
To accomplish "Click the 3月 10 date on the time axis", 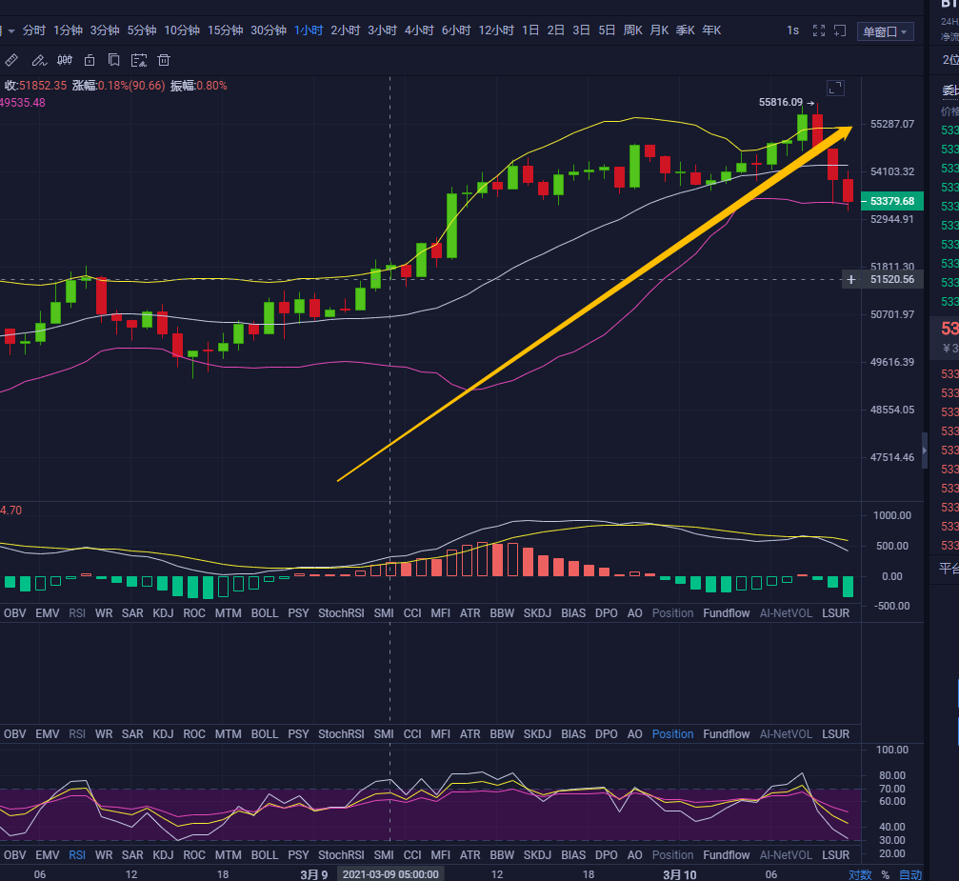I will [680, 875].
